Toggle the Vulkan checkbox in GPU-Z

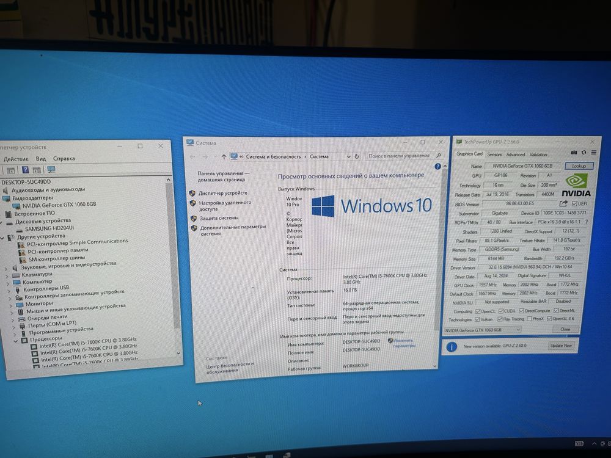477,319
